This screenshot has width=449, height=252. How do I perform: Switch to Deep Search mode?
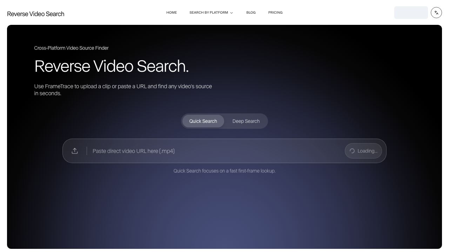[246, 121]
